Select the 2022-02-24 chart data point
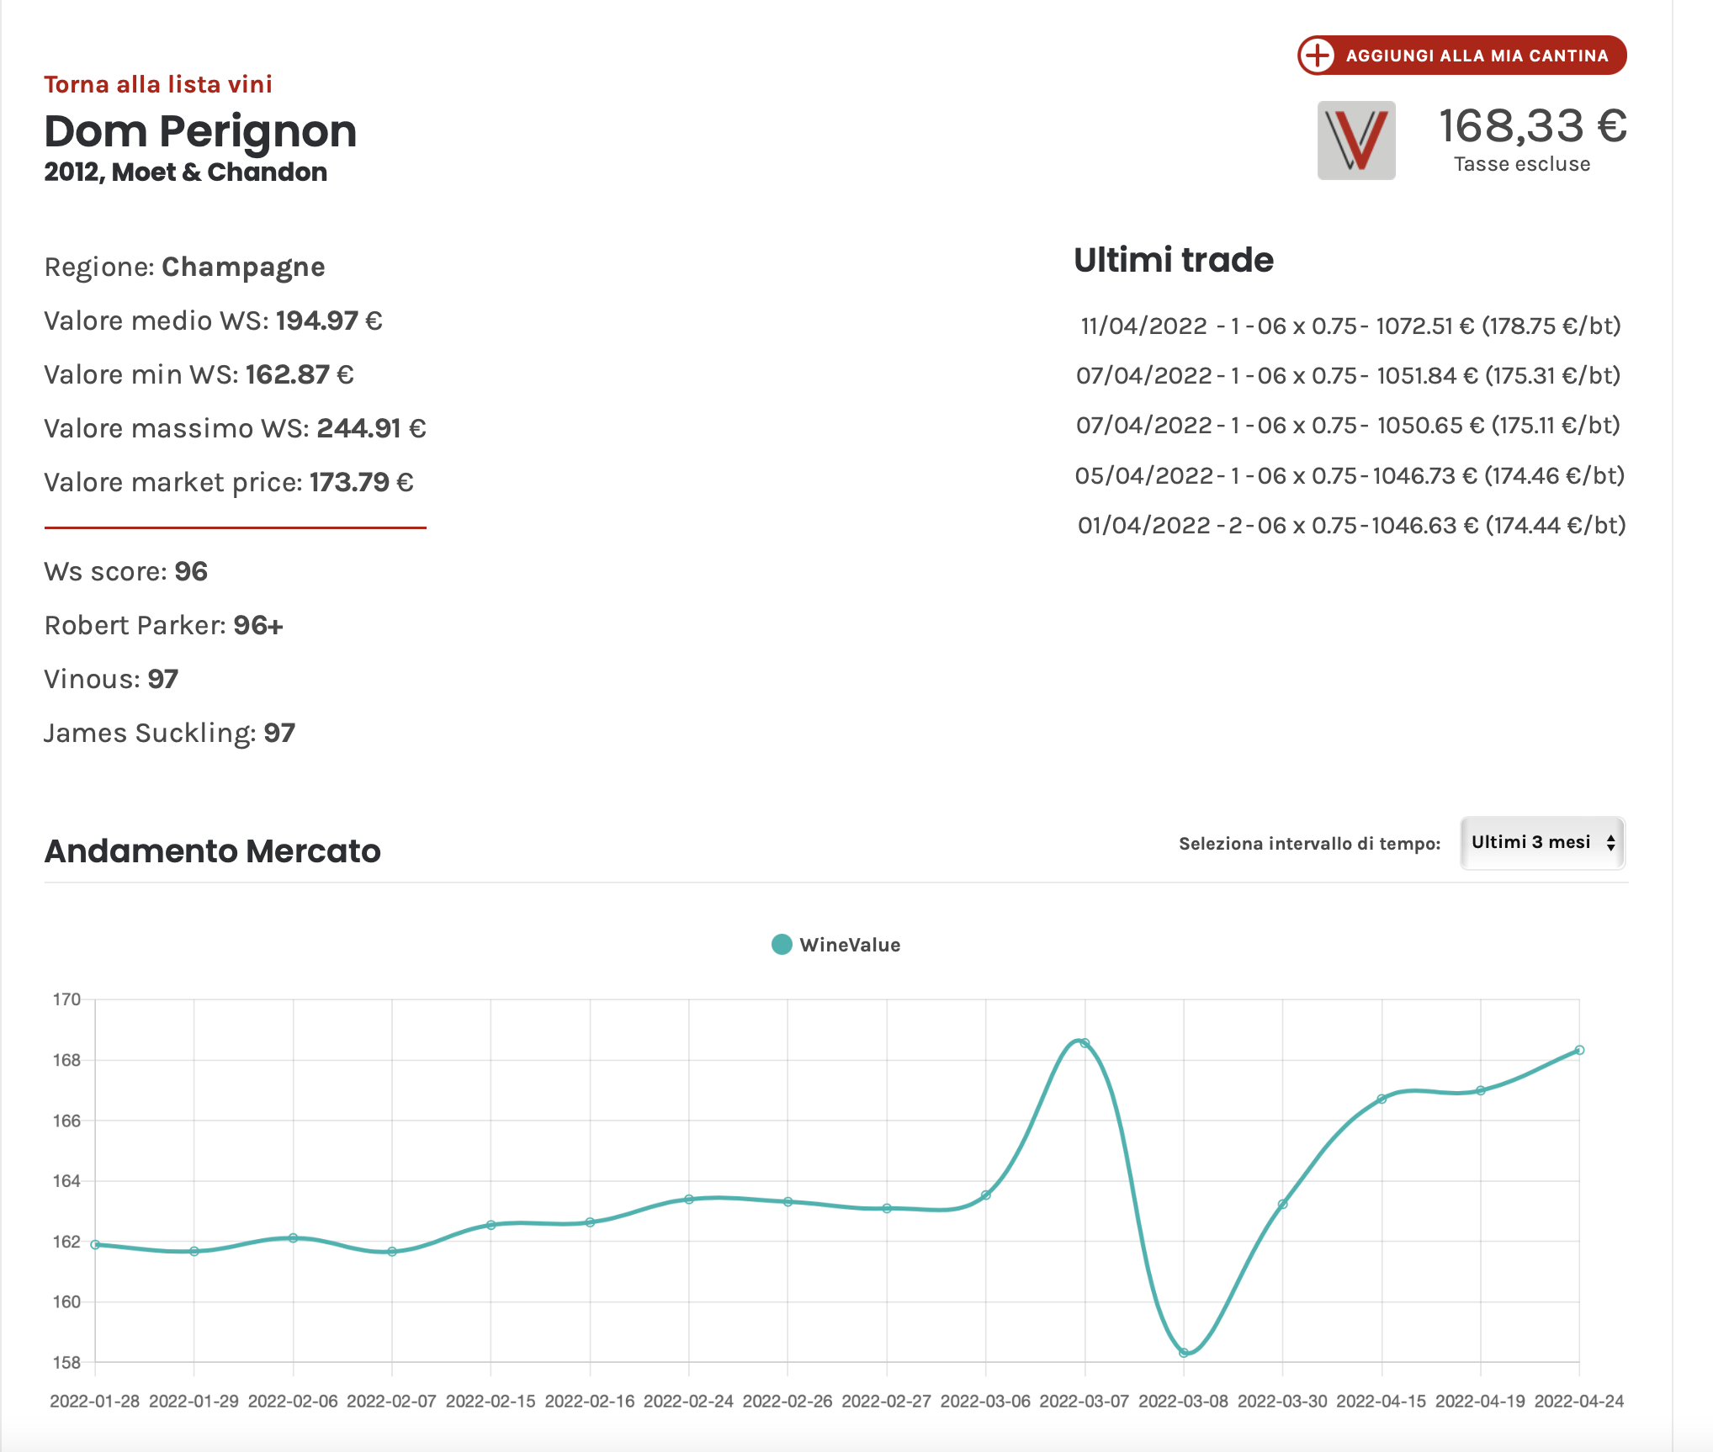Screen dimensions: 1713x1452 pyautogui.click(x=689, y=1199)
